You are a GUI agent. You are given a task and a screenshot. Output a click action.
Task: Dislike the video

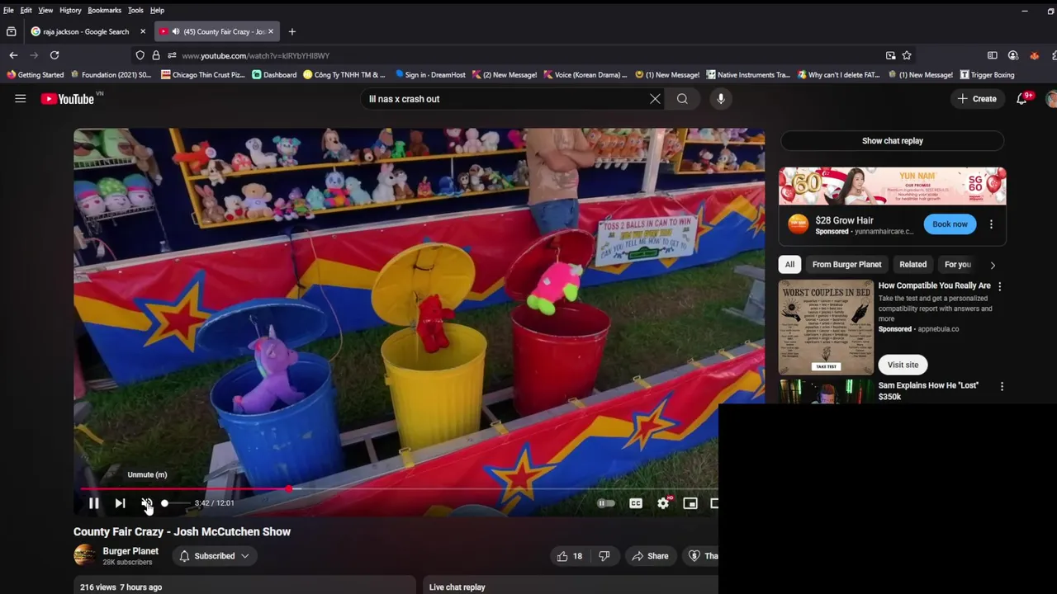(x=604, y=556)
